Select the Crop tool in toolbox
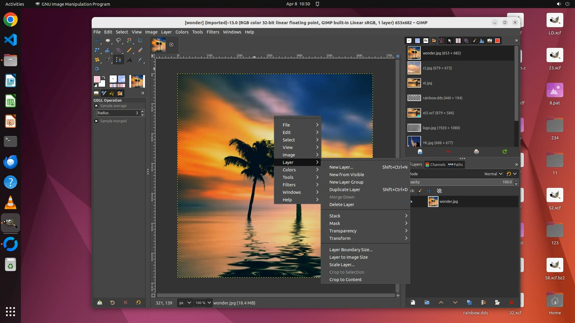The height and width of the screenshot is (323, 575). click(140, 40)
